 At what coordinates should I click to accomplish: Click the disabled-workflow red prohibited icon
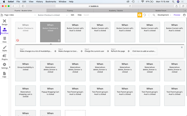point(18,40)
